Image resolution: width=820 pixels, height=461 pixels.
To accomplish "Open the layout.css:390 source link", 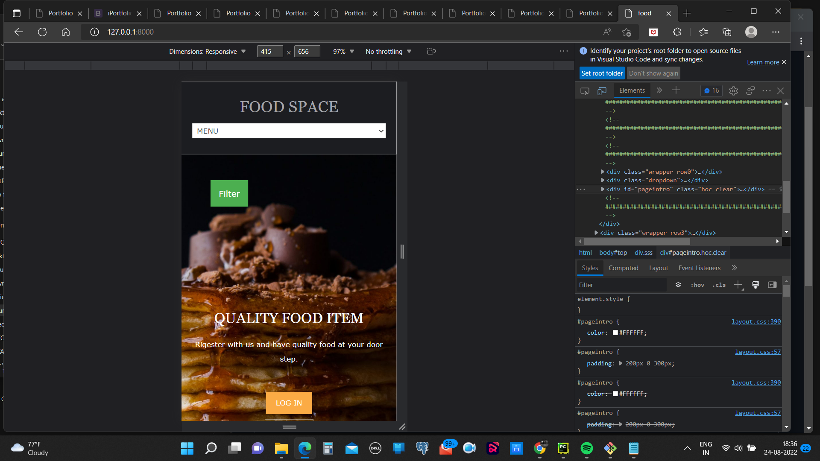I will [756, 321].
